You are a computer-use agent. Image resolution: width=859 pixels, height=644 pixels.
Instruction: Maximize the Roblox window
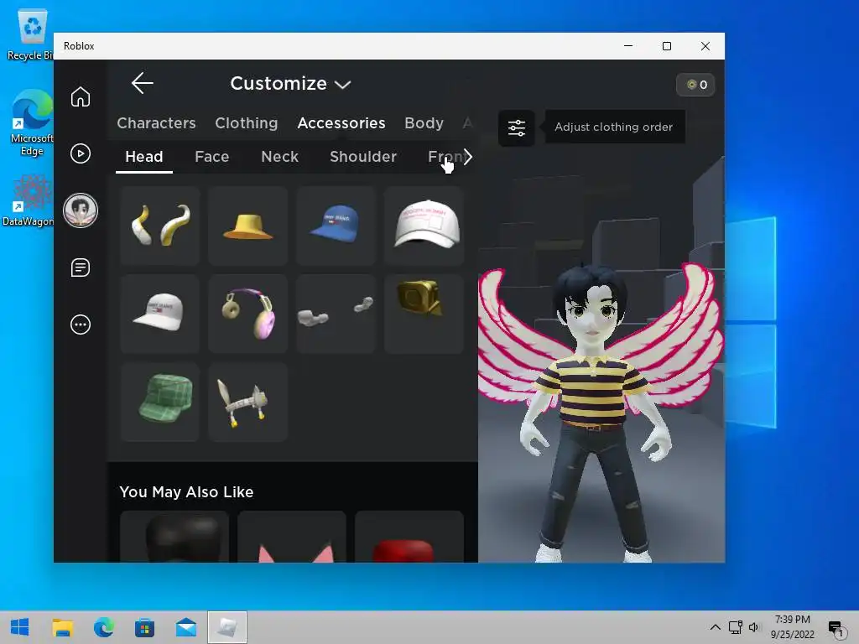point(667,47)
